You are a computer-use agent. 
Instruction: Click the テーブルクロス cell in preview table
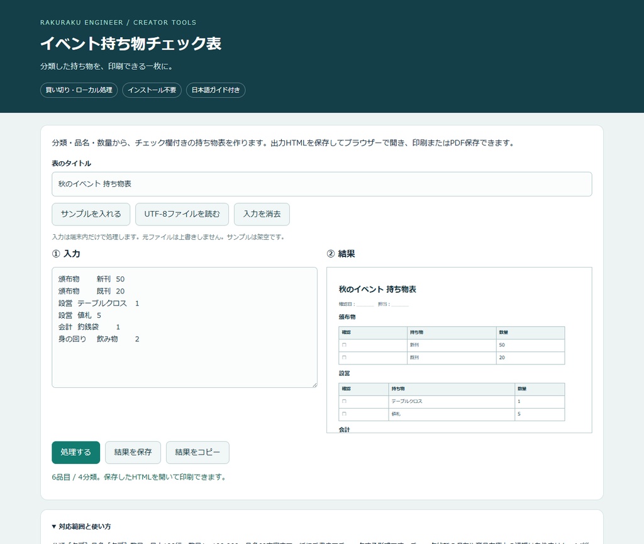(452, 401)
